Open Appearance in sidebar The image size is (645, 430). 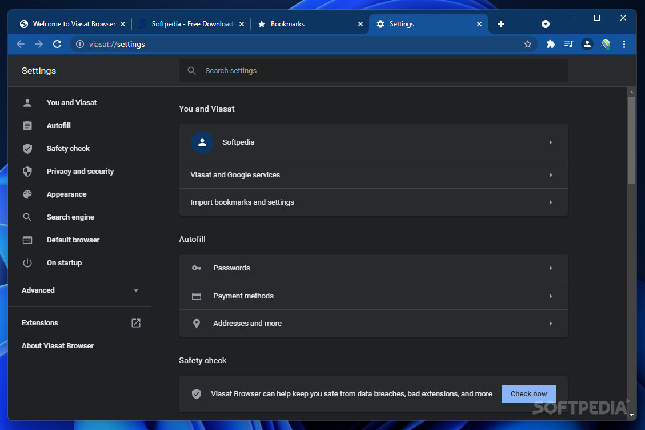(x=67, y=194)
